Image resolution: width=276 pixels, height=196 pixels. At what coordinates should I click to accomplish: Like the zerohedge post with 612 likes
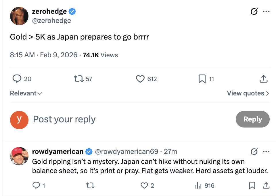coord(140,79)
